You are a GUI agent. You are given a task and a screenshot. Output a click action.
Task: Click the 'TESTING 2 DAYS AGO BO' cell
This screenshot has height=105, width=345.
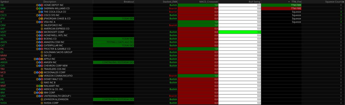(x=114, y=42)
